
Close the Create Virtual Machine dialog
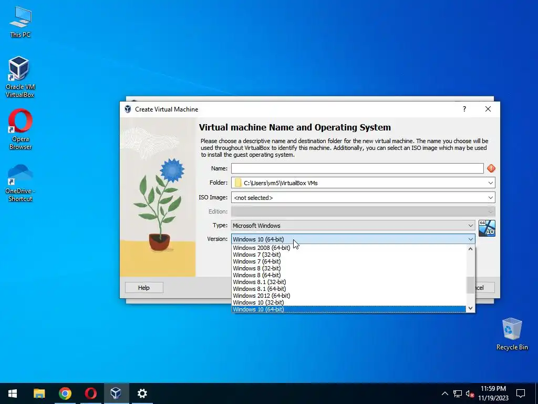pos(488,109)
